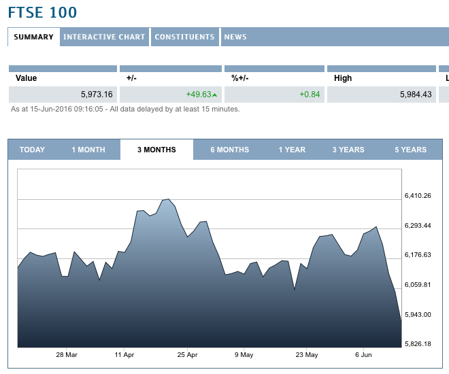Click the percent change +0.84
The height and width of the screenshot is (374, 449).
click(310, 95)
